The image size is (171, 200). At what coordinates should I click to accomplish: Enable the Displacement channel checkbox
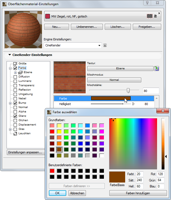[15, 125]
